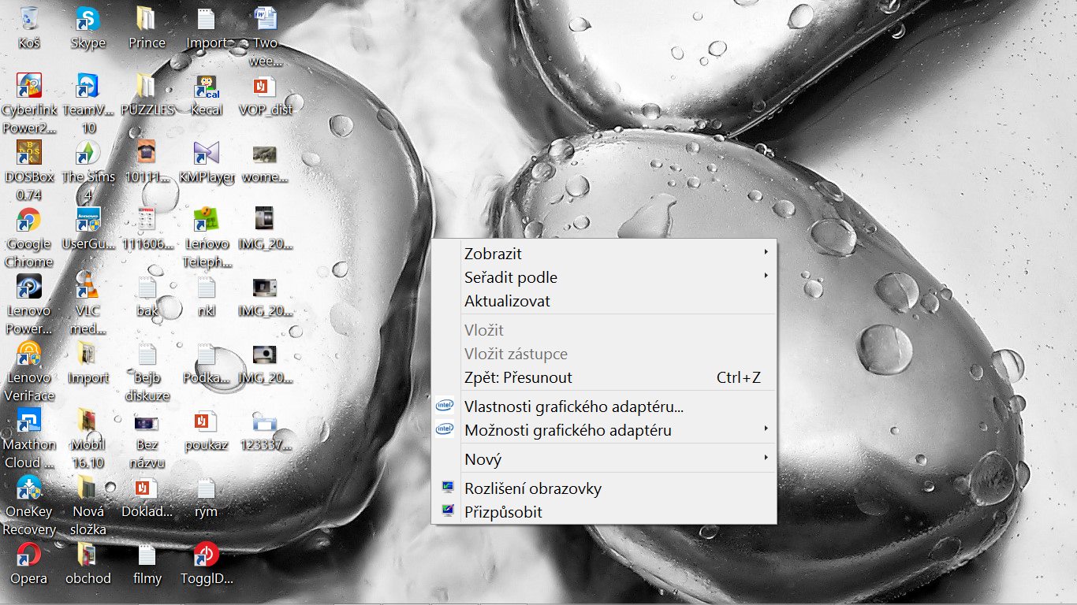
Task: Select the Doklad... document icon
Action: 147,487
